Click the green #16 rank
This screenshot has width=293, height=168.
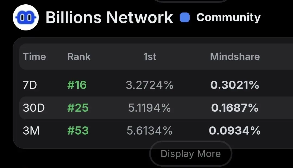point(77,85)
